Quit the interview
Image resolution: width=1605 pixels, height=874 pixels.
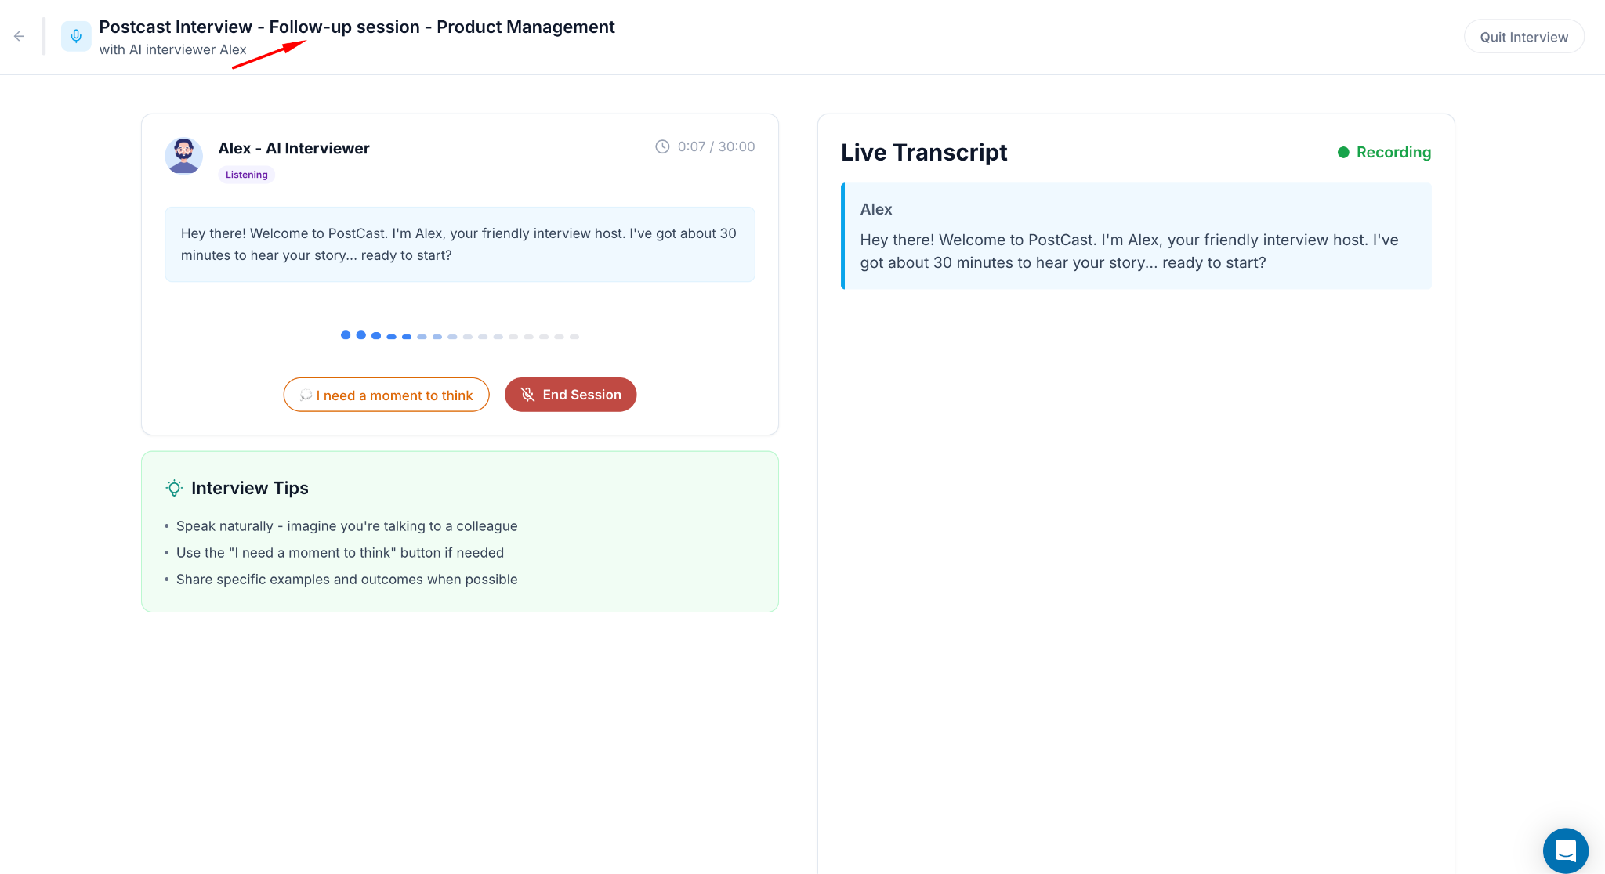(1523, 37)
